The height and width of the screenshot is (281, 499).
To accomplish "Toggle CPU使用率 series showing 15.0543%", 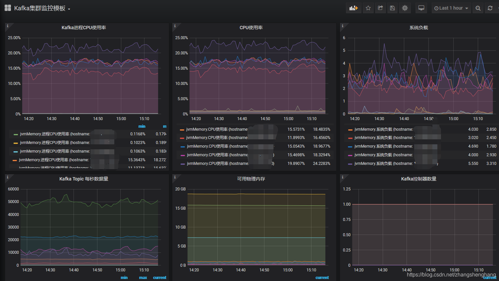I will pos(218,146).
